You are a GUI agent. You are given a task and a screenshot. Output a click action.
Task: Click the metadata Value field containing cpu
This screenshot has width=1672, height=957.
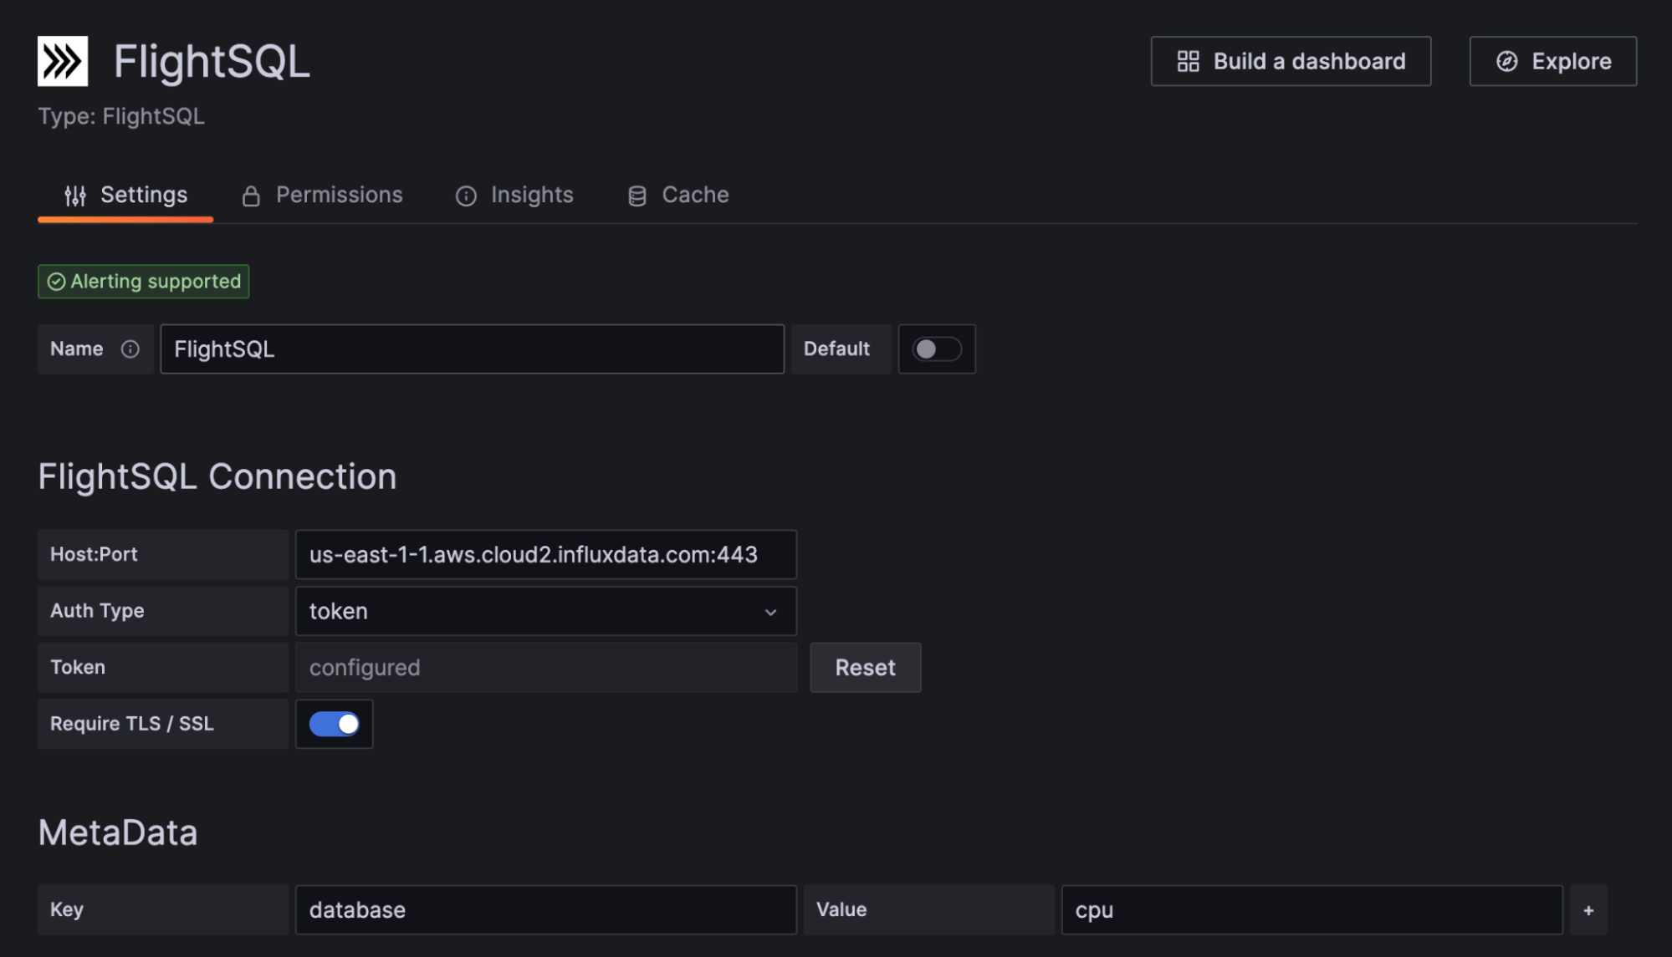[x=1311, y=910]
